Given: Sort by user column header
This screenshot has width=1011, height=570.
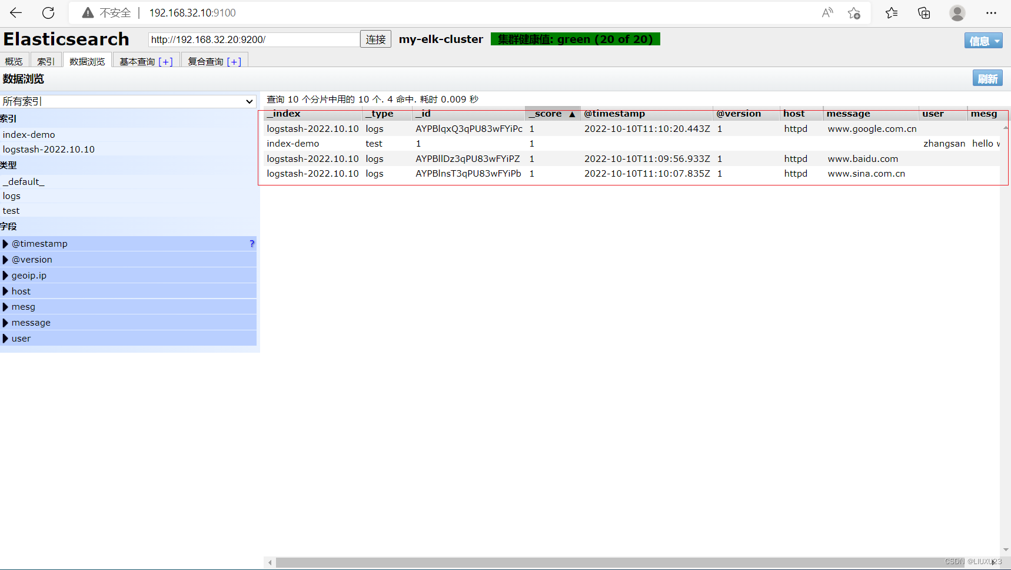Looking at the screenshot, I should pyautogui.click(x=943, y=114).
